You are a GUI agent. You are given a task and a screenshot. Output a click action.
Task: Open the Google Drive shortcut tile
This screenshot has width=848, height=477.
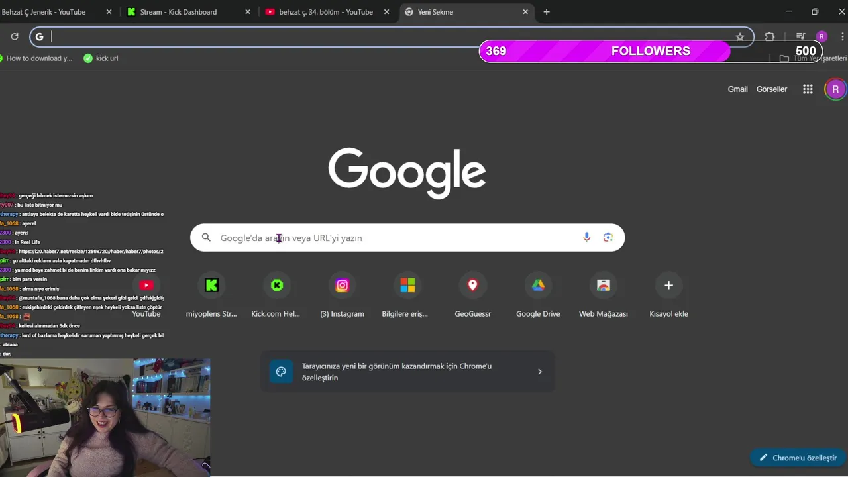tap(538, 295)
